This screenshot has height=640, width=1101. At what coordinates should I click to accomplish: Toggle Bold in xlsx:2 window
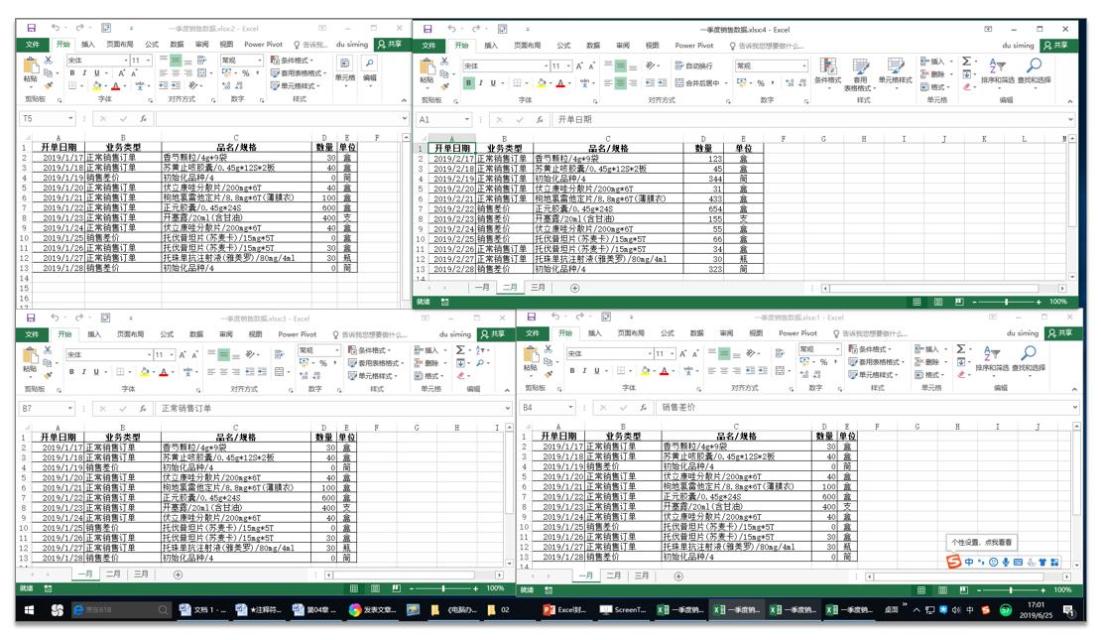tap(71, 73)
